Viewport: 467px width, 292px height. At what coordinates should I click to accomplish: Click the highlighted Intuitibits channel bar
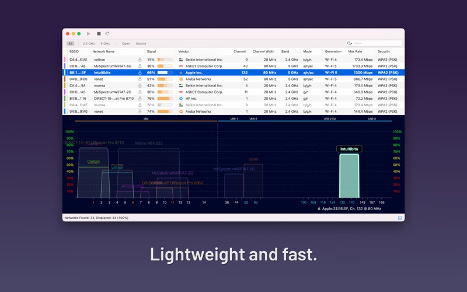[x=349, y=176]
